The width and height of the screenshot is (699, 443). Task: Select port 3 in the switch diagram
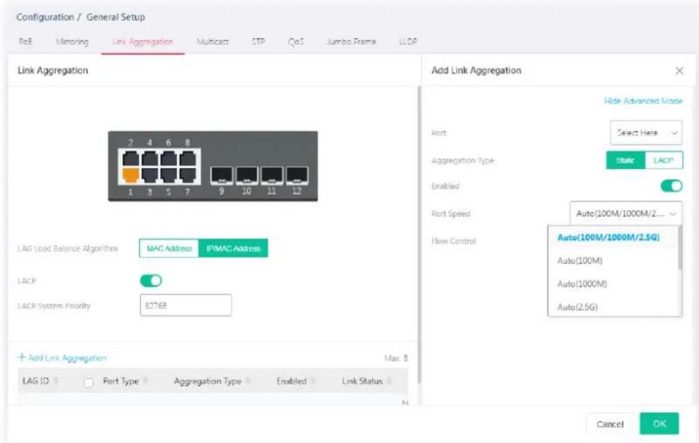(149, 175)
